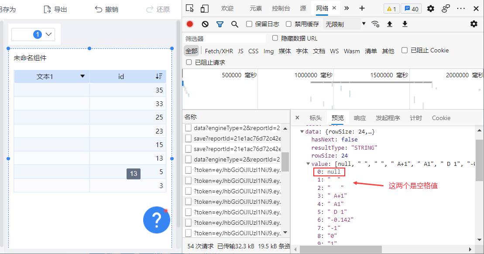Click the request list scroll-up arrow

(x=285, y=128)
